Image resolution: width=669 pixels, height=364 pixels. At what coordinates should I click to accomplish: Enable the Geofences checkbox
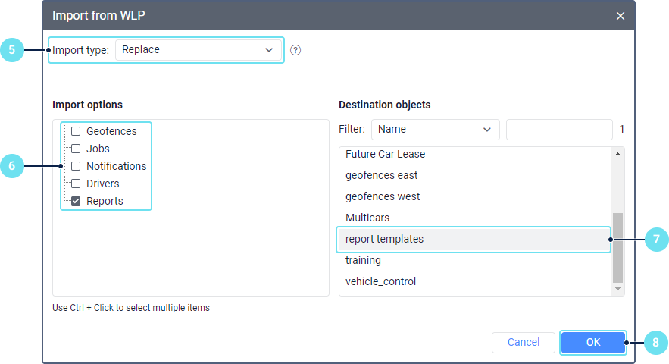[x=76, y=131]
